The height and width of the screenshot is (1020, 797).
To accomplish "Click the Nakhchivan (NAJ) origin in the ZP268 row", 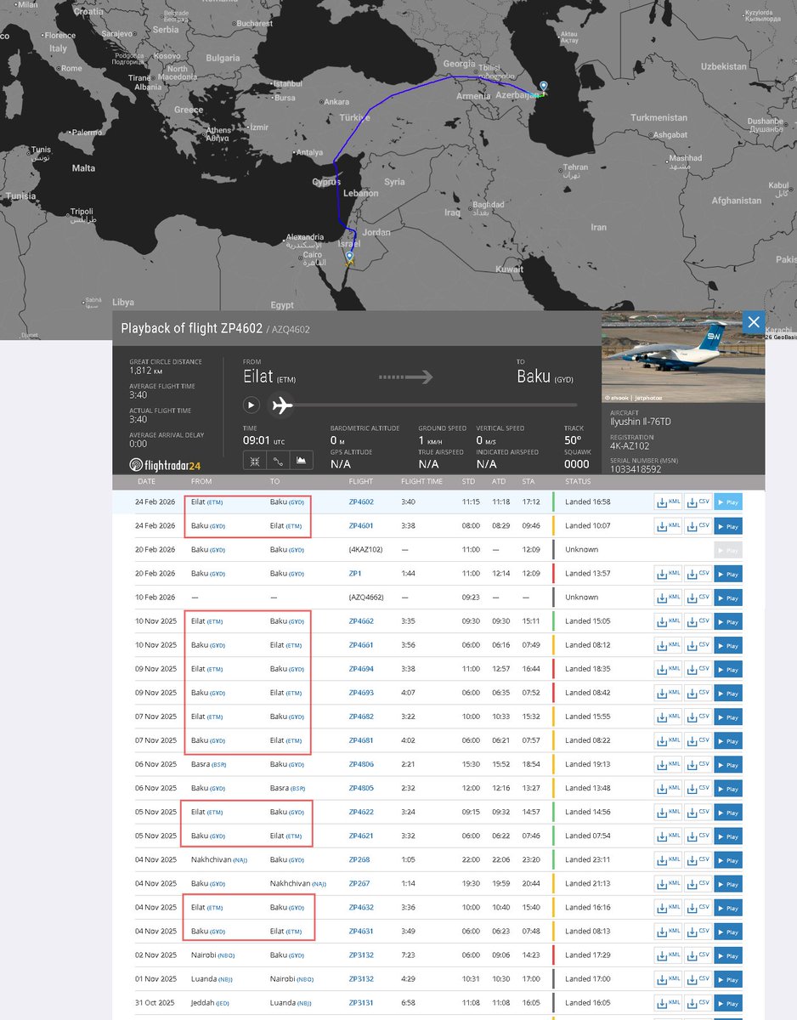I will click(219, 859).
